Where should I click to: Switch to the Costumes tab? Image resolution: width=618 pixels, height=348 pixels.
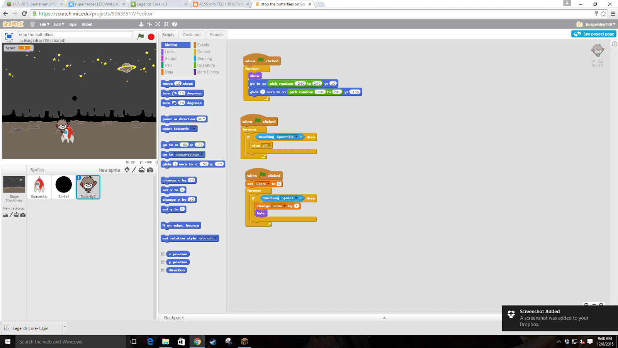(192, 34)
